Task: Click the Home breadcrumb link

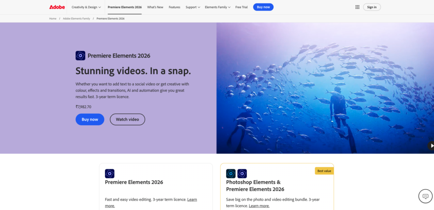Action: (x=53, y=19)
